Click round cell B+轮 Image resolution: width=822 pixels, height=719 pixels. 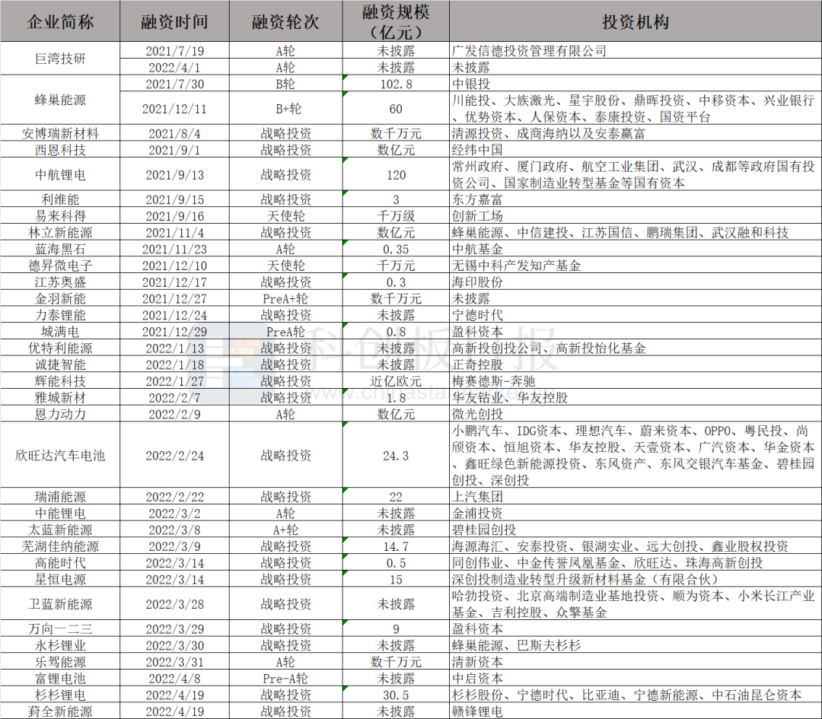(x=285, y=109)
